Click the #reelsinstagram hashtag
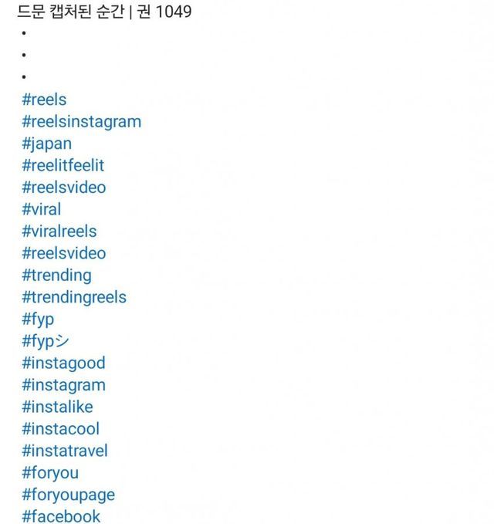Viewport: 494px width, 524px height. coord(81,122)
